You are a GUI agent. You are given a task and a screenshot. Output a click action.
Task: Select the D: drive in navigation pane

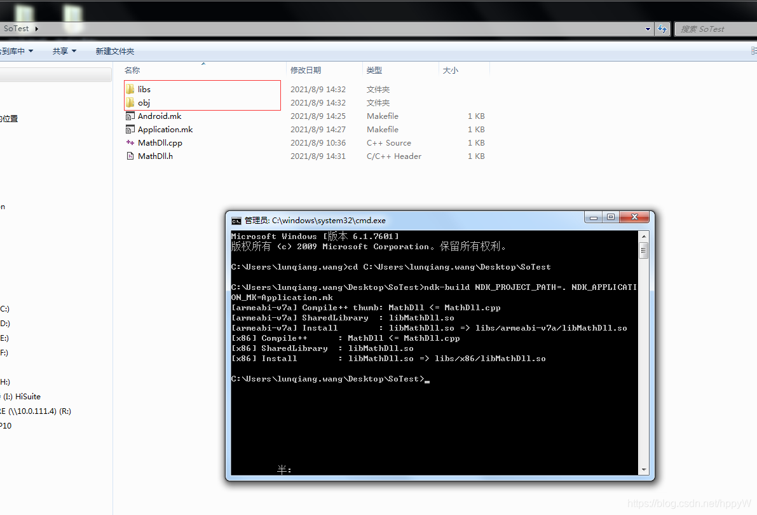tap(5, 323)
